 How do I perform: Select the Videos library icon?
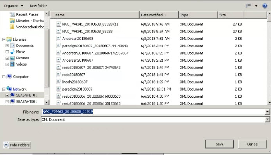[x=12, y=64]
